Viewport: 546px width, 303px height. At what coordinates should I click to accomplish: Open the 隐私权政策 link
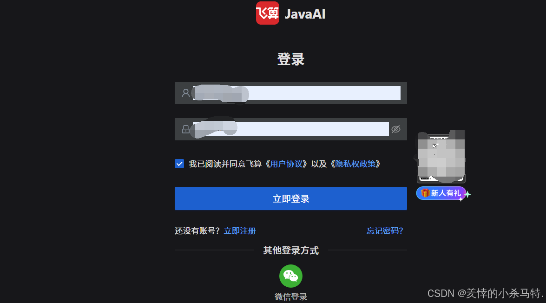pyautogui.click(x=355, y=164)
